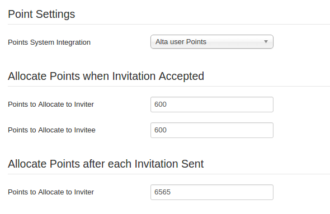330x214 pixels.
Task: Click the Points to Allocate to Invitee field
Action: (x=212, y=130)
